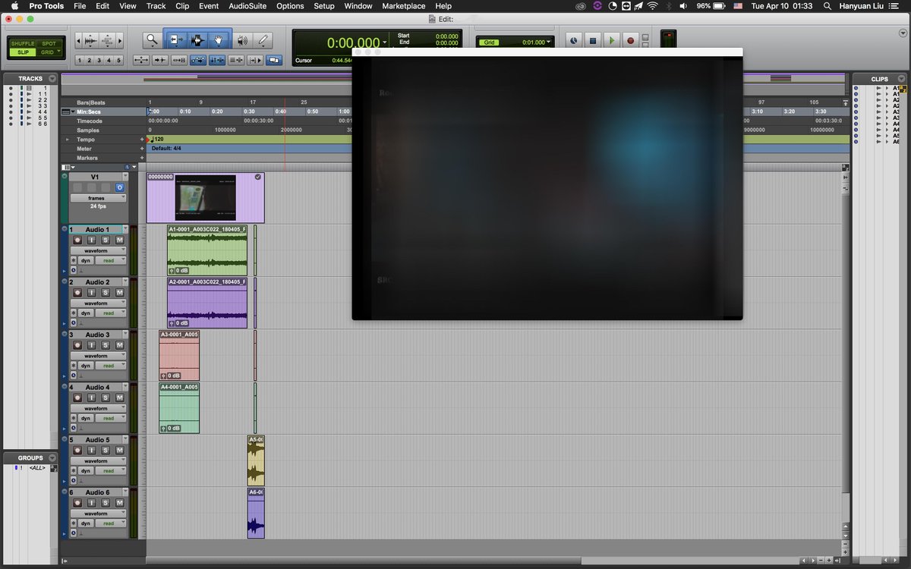
Task: Open the Tracks list menu arrow
Action: pos(52,79)
